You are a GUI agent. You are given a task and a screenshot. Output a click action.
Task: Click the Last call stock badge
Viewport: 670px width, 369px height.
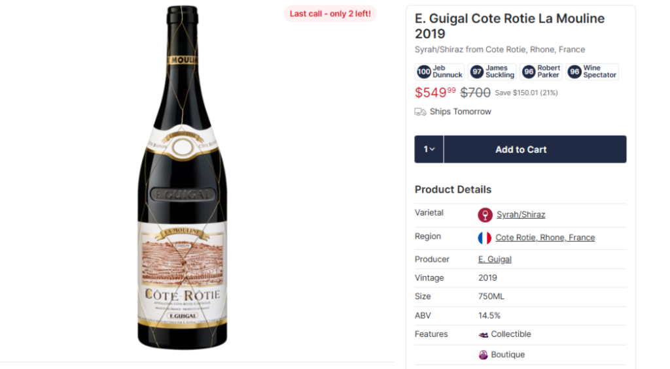tap(330, 14)
